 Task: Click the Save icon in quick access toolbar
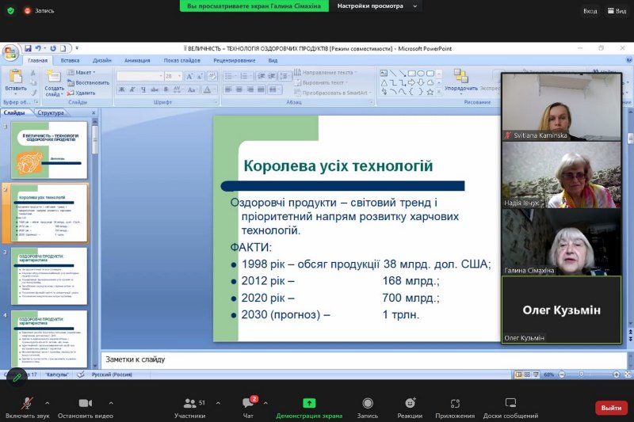pyautogui.click(x=28, y=48)
